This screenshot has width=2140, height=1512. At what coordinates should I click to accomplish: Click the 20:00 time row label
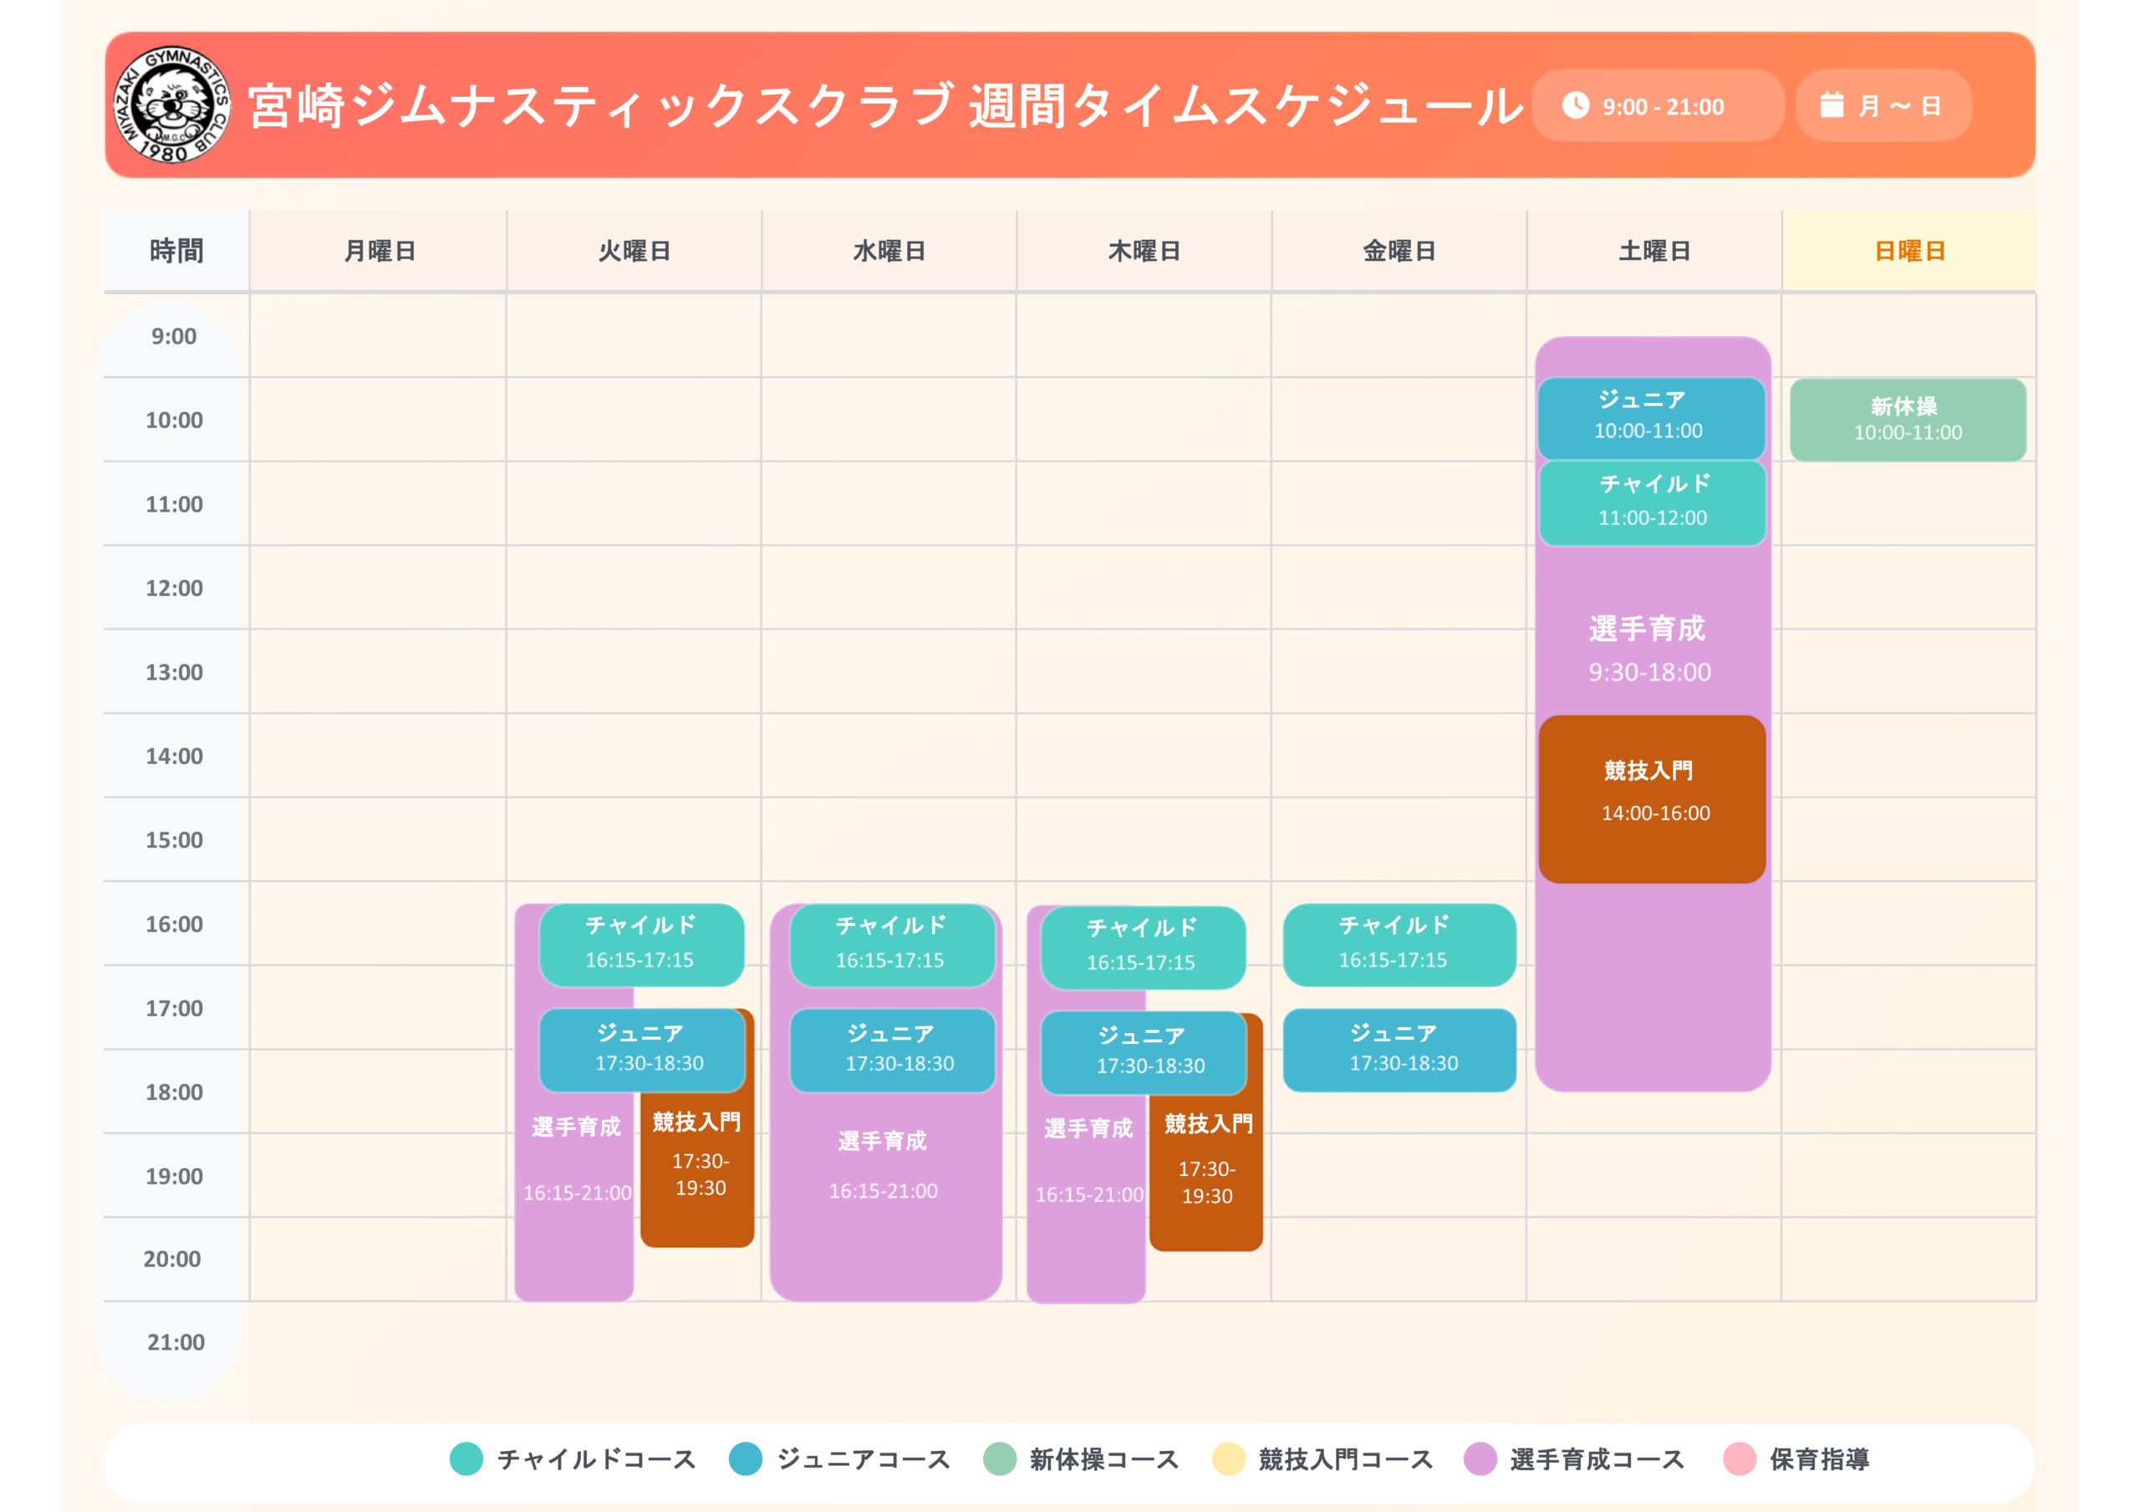tap(172, 1259)
